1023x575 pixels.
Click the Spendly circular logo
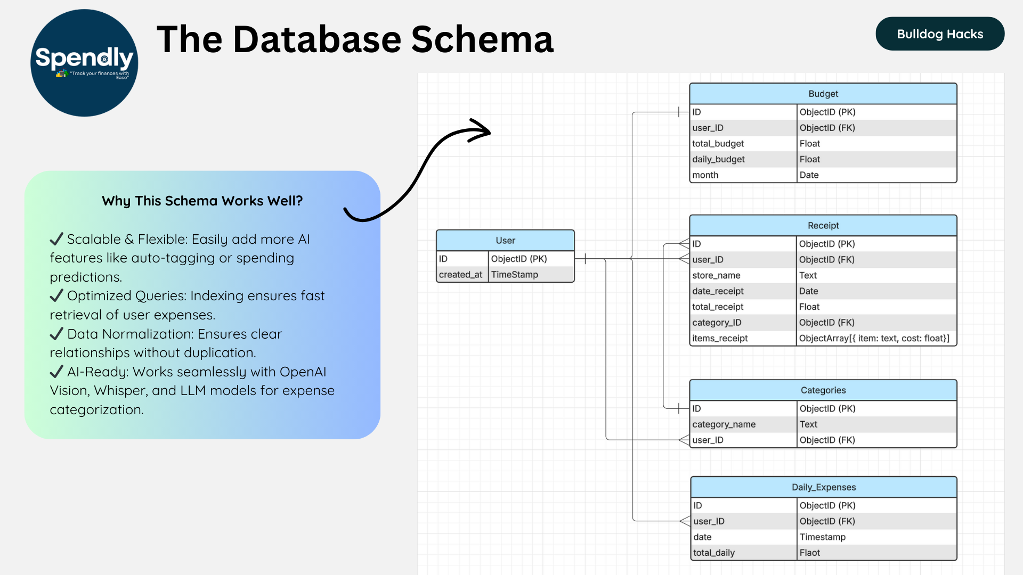(84, 63)
